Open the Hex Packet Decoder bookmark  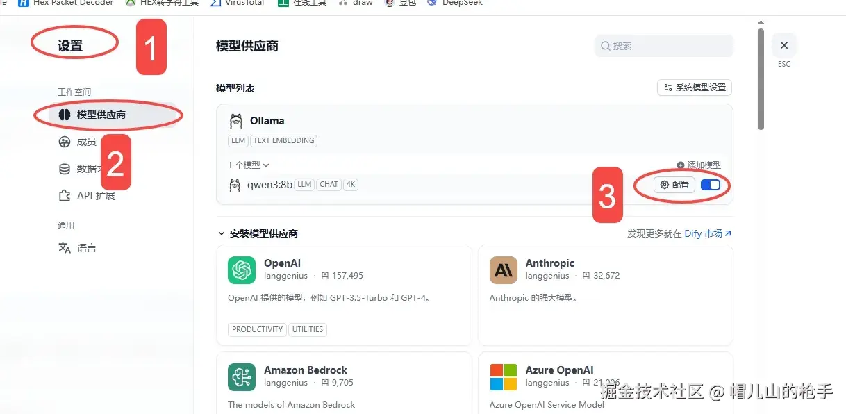(66, 3)
